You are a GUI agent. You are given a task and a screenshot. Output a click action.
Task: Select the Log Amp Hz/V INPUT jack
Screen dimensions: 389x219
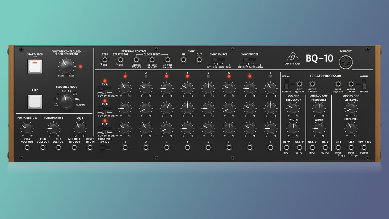click(286, 148)
